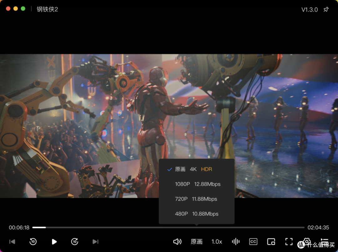The height and width of the screenshot is (252, 338).
Task: Minimize the window with yellow button
Action: tap(16, 9)
